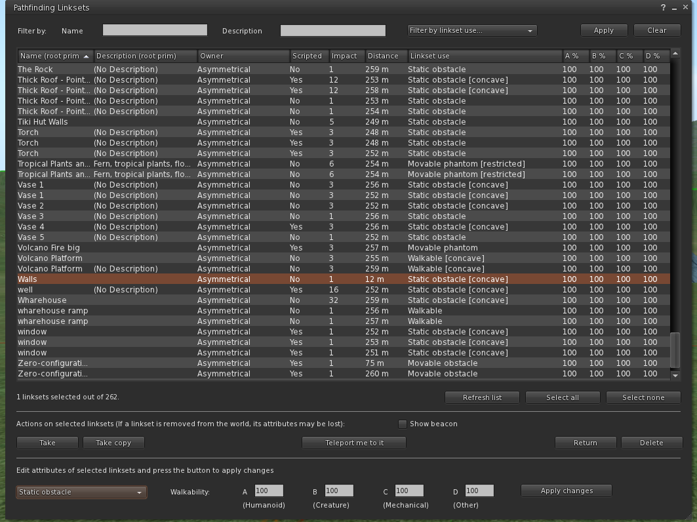The image size is (697, 522).
Task: Select the window row at 251 m
Action: tap(343, 353)
